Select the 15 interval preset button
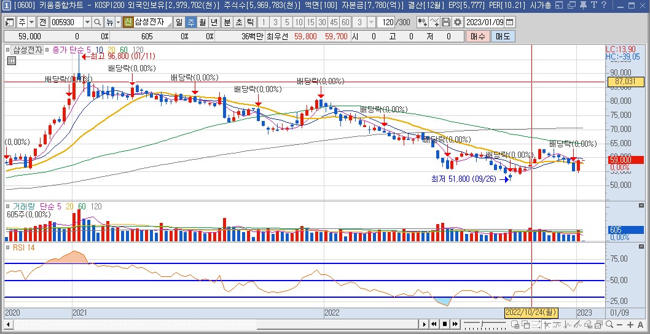 [311, 22]
